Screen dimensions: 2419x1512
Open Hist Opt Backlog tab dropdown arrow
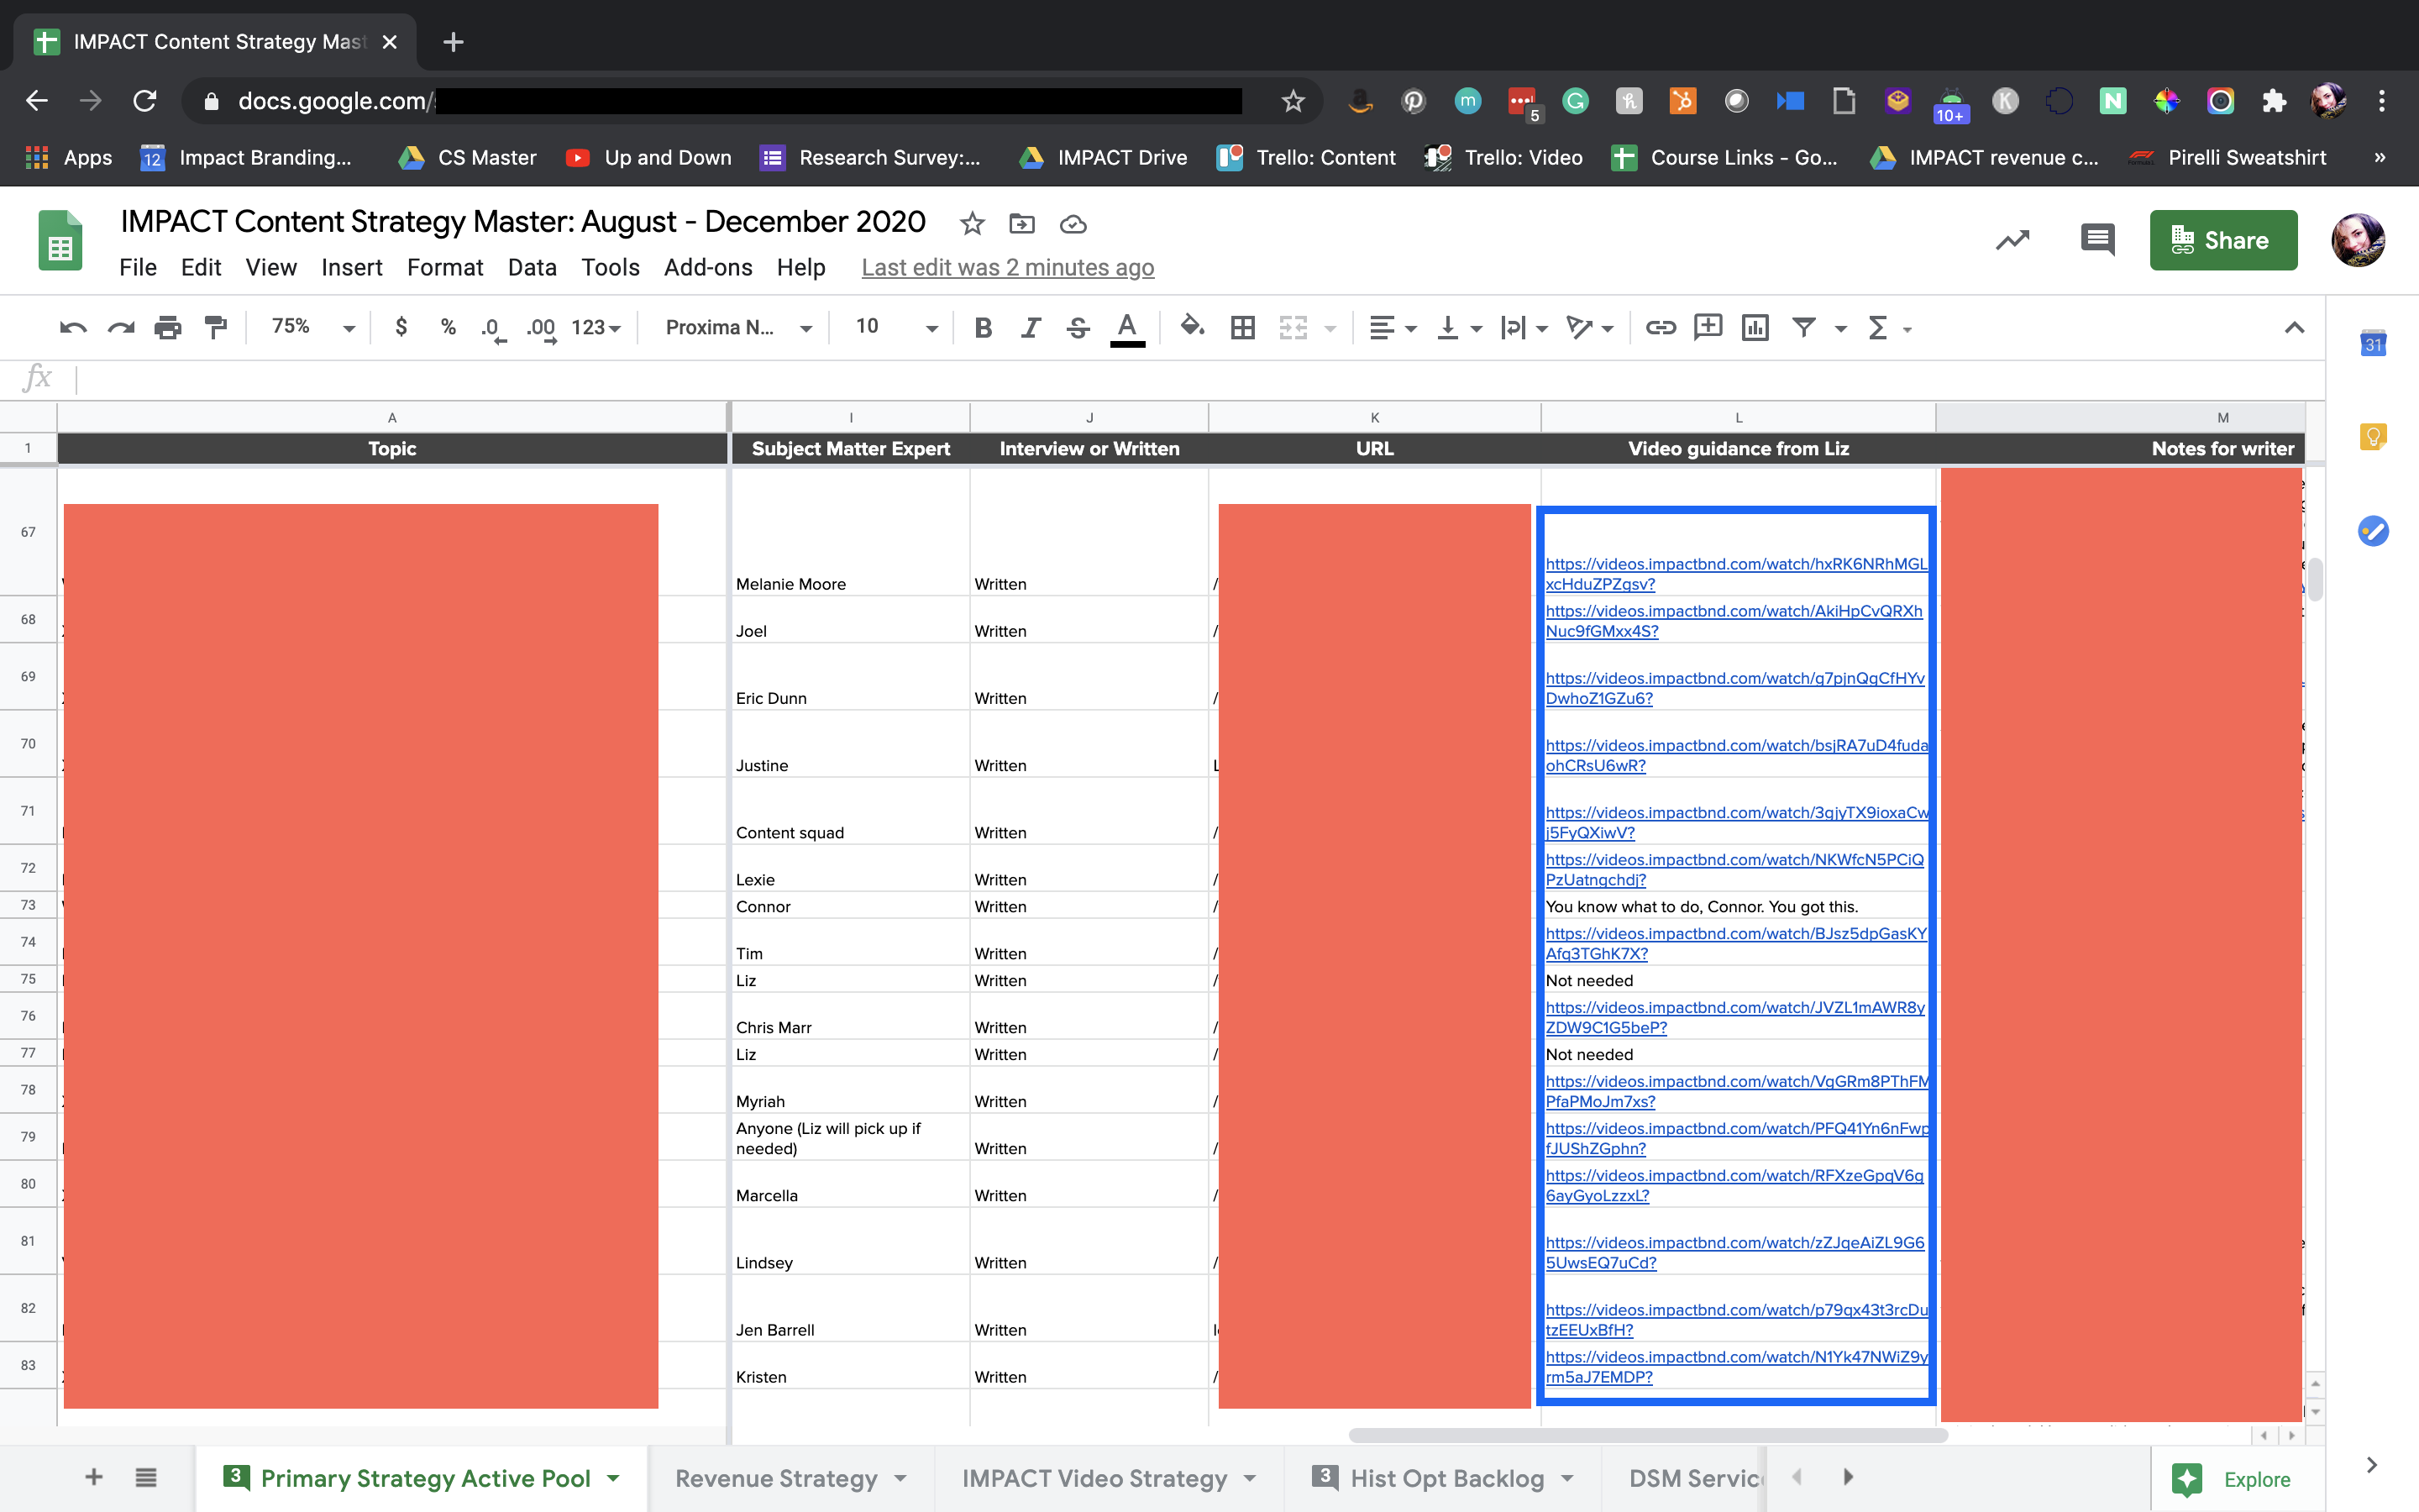coord(1567,1479)
